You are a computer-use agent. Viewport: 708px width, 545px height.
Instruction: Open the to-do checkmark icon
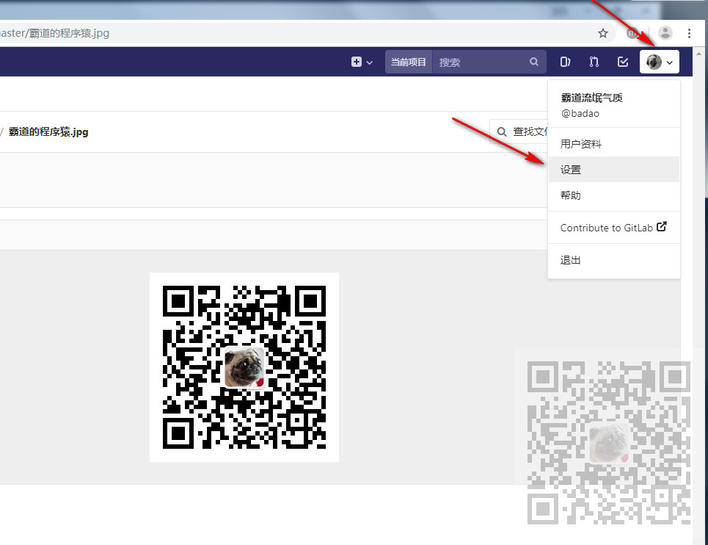point(623,62)
